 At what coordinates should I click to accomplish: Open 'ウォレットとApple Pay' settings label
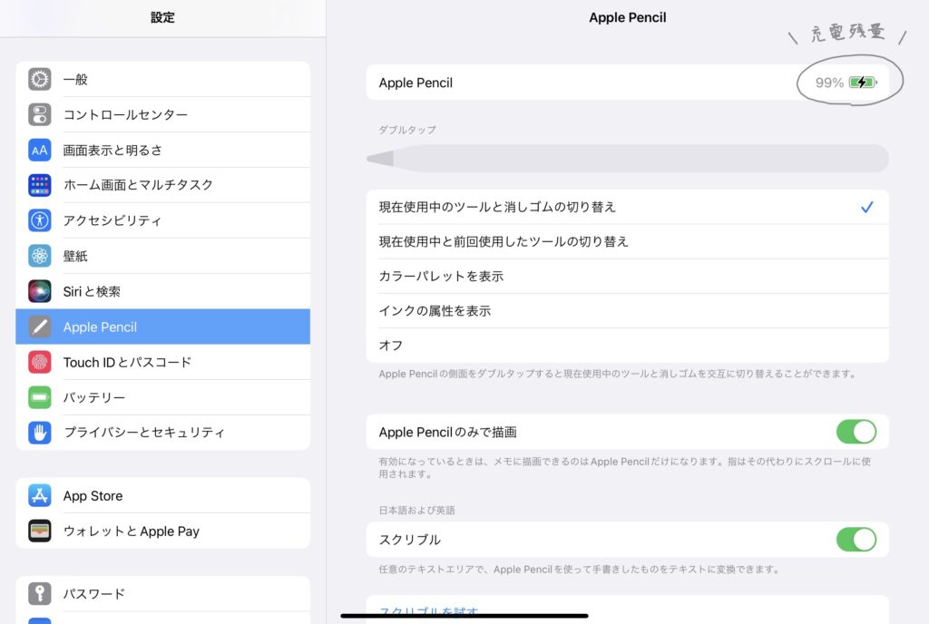(132, 531)
